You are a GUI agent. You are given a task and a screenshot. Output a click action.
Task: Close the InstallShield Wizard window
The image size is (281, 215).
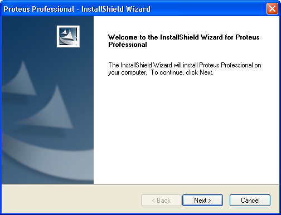[x=272, y=8]
